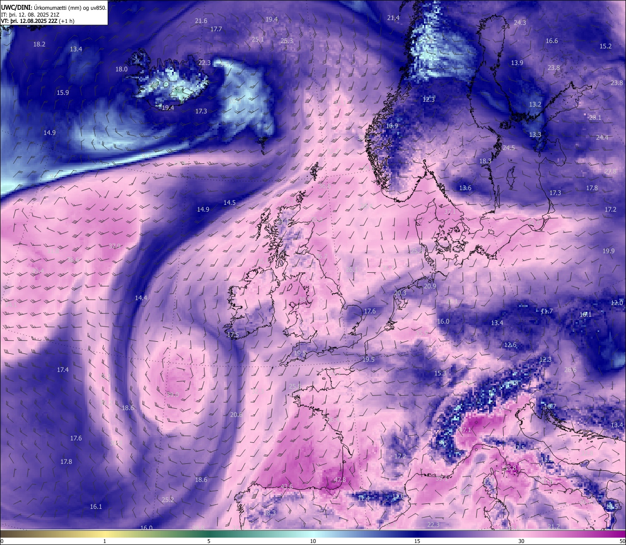Click the 18.0 value near Iceland

click(121, 69)
